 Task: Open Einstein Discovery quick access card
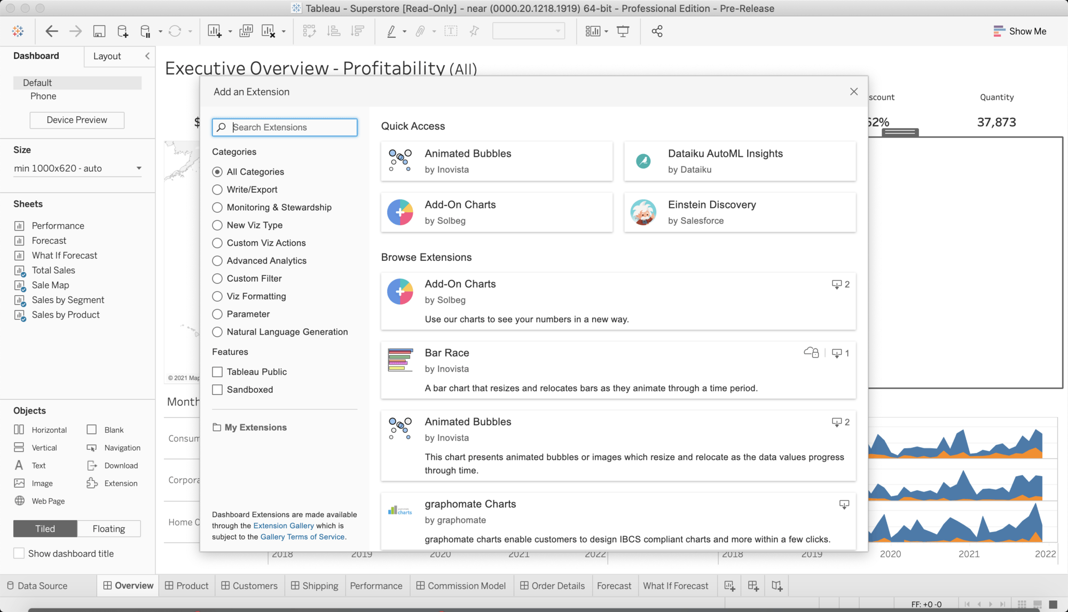click(x=740, y=212)
